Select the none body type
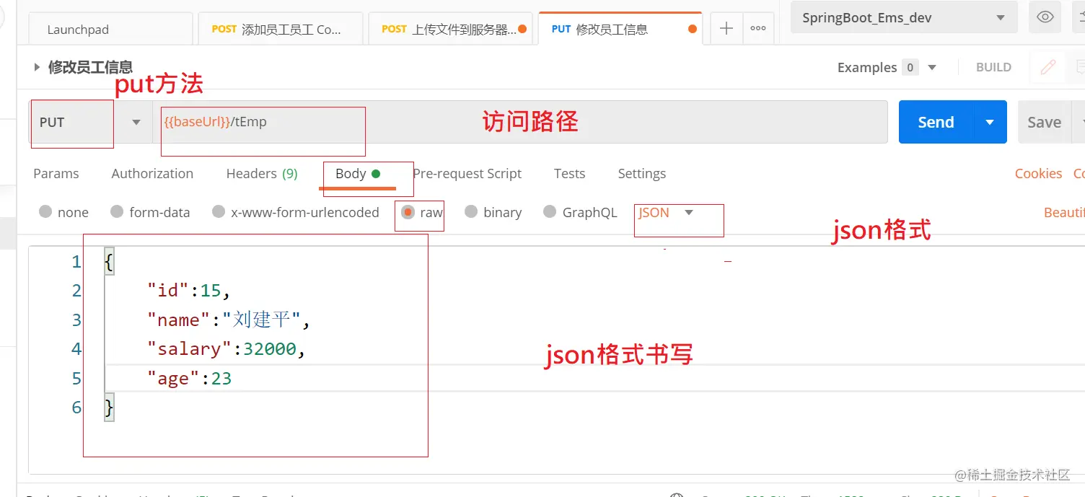 pyautogui.click(x=63, y=212)
